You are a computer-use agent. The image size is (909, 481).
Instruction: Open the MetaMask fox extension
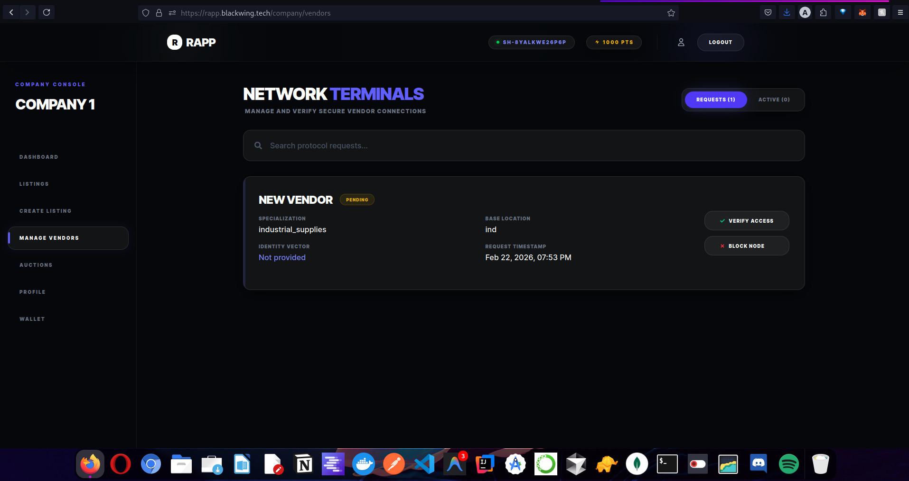tap(862, 12)
